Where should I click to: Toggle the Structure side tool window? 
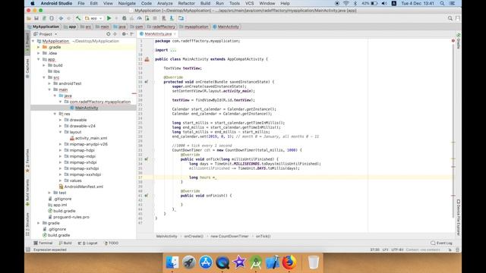click(x=27, y=224)
